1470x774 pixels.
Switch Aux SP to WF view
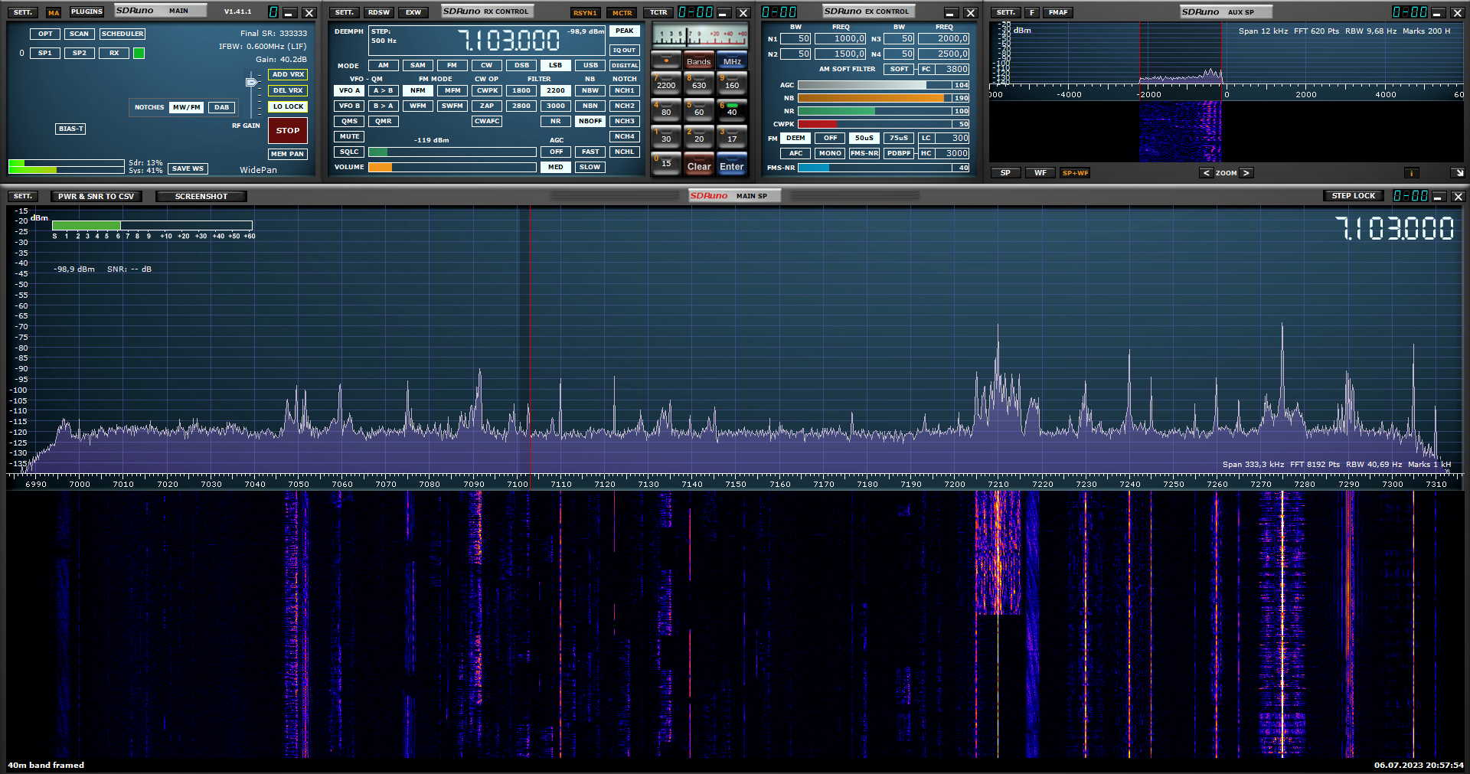click(x=1040, y=173)
